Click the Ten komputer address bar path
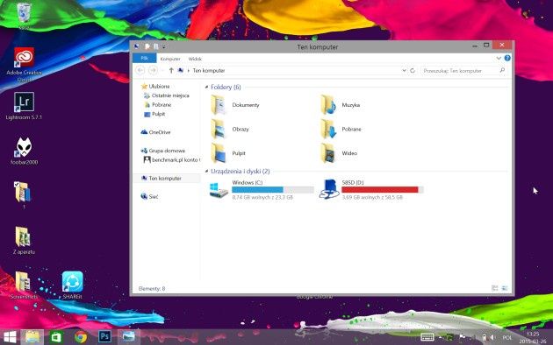Image resolution: width=553 pixels, height=345 pixels. pos(209,71)
